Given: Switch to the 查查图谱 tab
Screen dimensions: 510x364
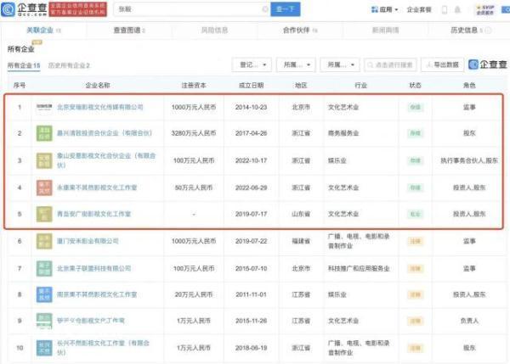Looking at the screenshot, I should 129,31.
